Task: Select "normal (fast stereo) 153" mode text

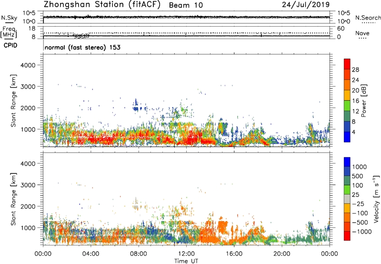Action: coord(82,47)
